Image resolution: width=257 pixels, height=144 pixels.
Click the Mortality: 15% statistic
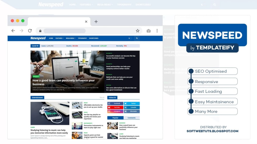pyautogui.click(x=121, y=46)
